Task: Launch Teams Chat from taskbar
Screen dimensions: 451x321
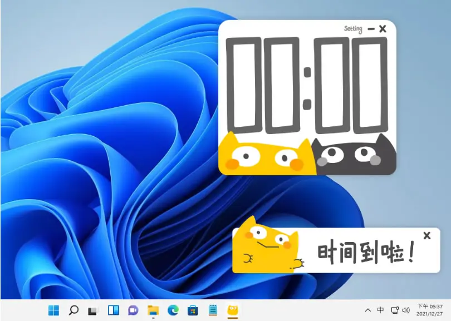Action: click(133, 310)
